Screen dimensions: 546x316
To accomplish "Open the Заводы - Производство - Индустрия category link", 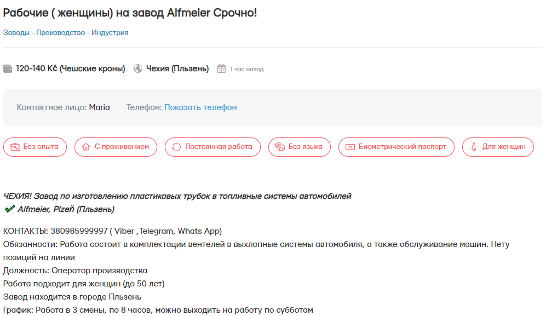I will [x=66, y=32].
